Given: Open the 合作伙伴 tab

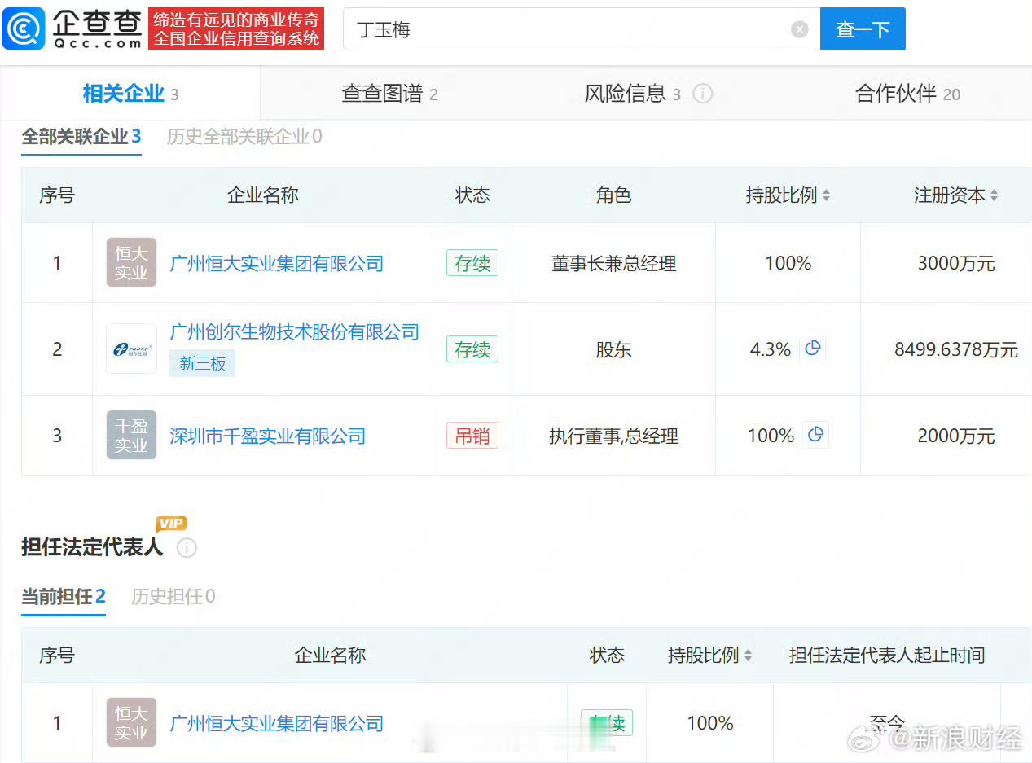Looking at the screenshot, I should tap(907, 94).
